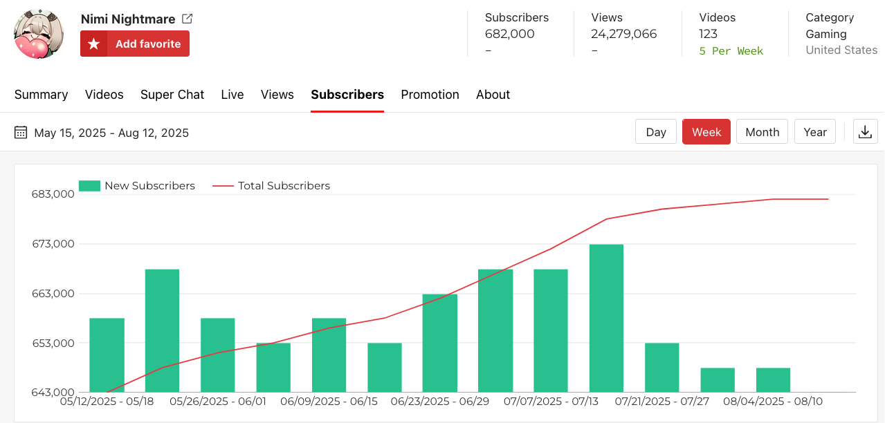885x423 pixels.
Task: Select the Week granularity button
Action: click(706, 132)
